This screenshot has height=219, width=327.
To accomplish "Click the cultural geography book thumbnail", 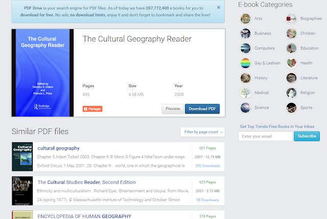I will [x=22, y=157].
